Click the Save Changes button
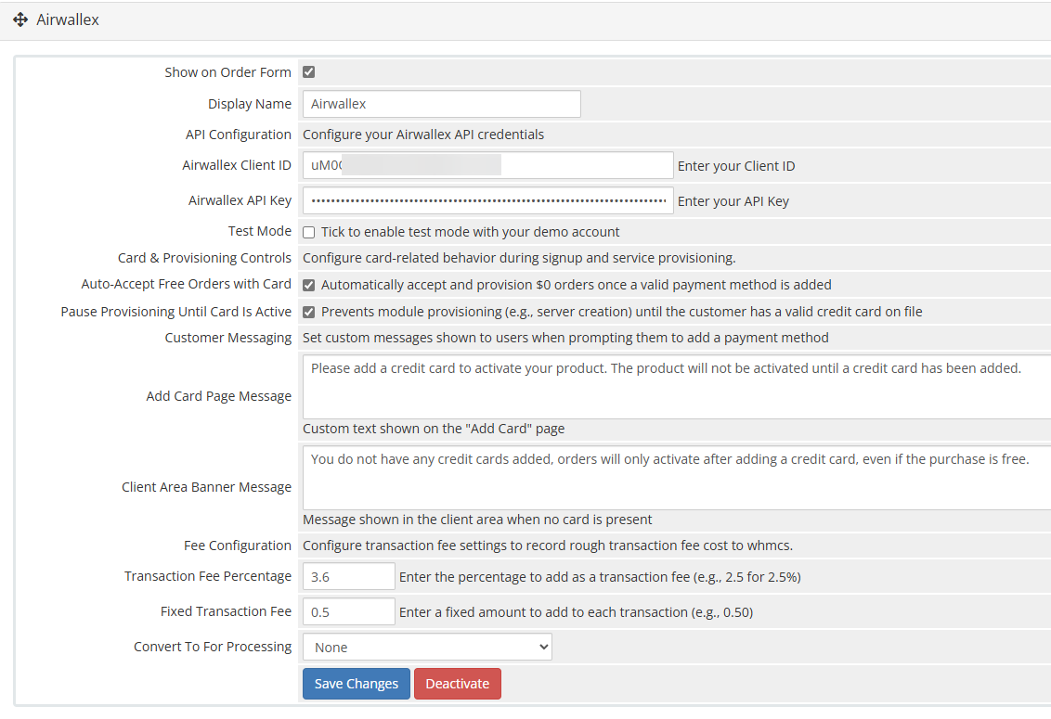 pyautogui.click(x=356, y=684)
